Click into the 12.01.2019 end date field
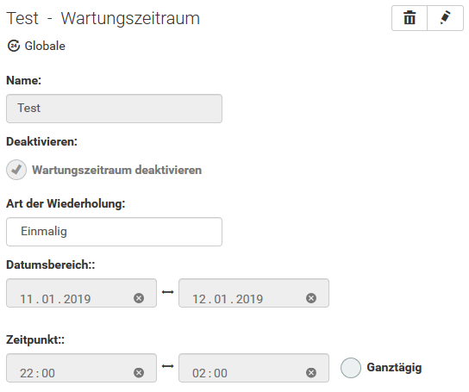The height and width of the screenshot is (392, 469). [254, 293]
